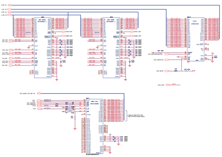
Task: Click the DQM1_EBI port on the second SDRAM
Action: coord(132,36)
